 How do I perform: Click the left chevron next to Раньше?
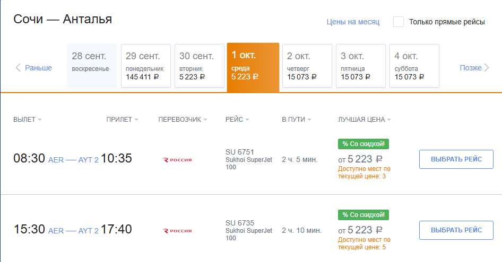click(18, 68)
